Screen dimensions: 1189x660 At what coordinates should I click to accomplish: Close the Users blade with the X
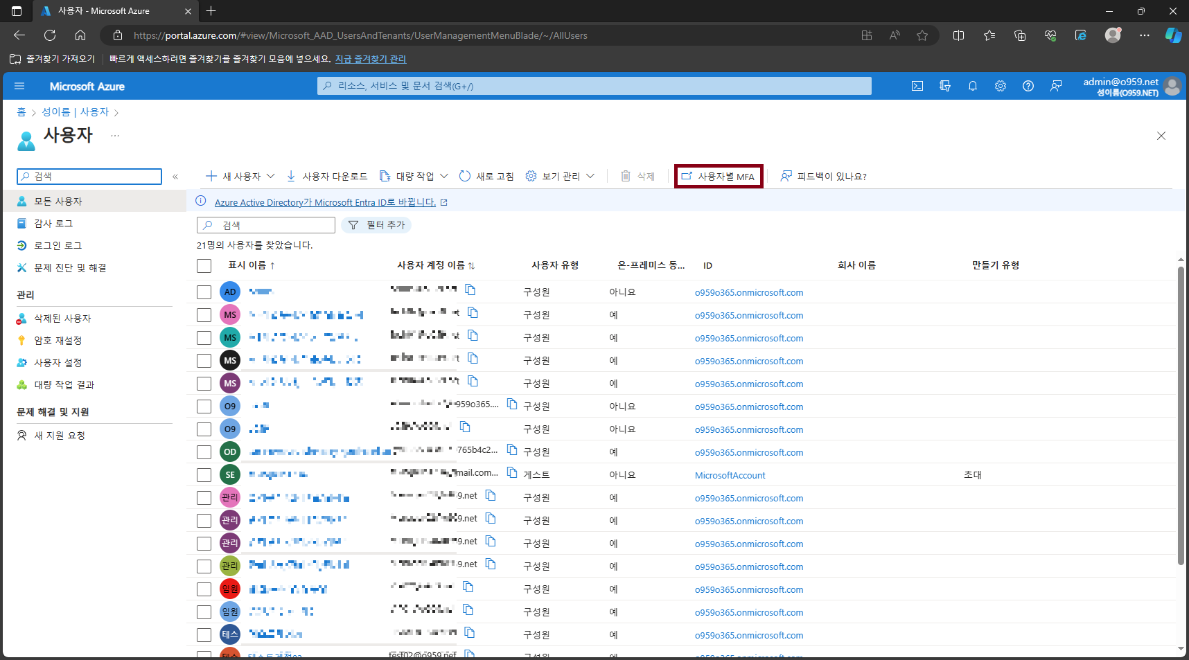(x=1161, y=136)
